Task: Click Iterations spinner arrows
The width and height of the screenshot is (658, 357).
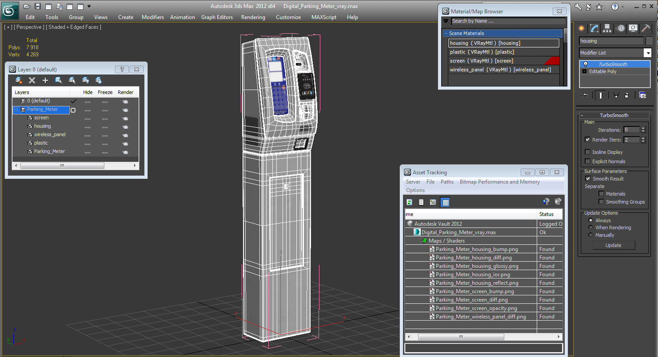Action: click(x=643, y=130)
